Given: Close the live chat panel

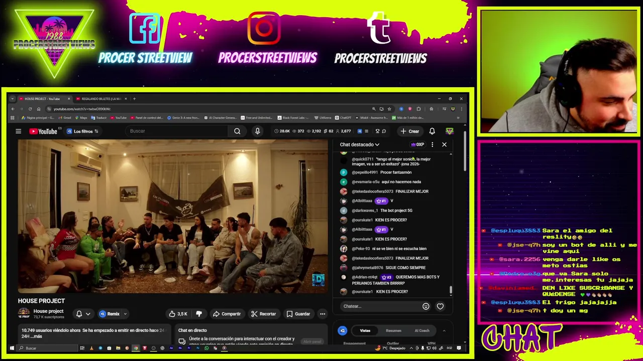Looking at the screenshot, I should coord(444,144).
